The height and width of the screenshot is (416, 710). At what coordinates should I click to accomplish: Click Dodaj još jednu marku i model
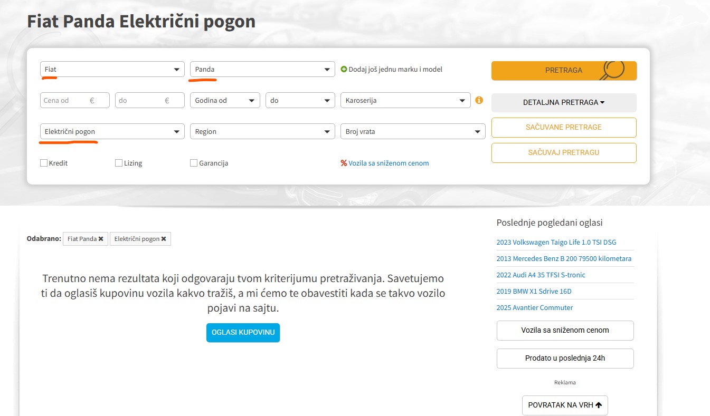(x=396, y=69)
